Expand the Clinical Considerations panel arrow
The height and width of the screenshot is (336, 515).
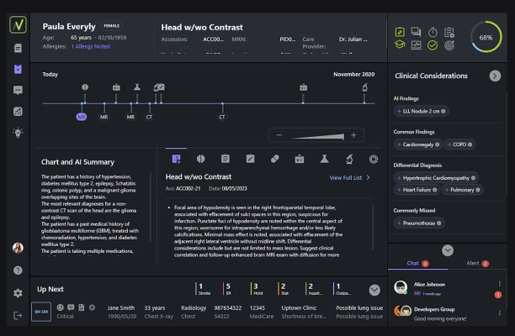pyautogui.click(x=495, y=76)
